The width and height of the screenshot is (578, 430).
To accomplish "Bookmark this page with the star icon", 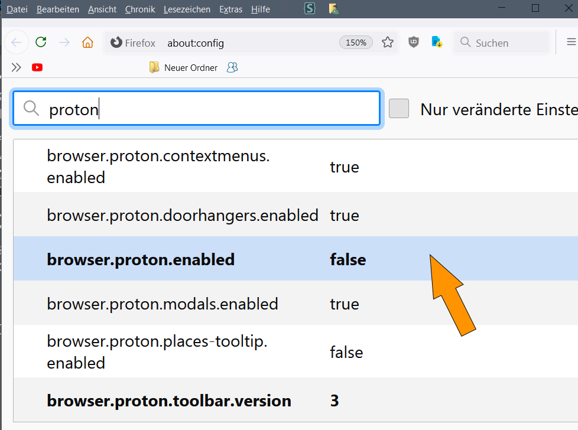I will coord(388,43).
